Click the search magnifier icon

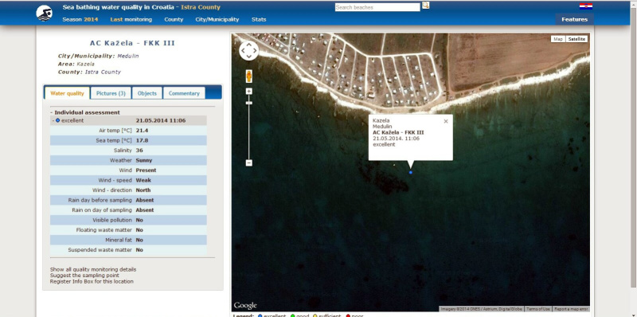coord(425,6)
